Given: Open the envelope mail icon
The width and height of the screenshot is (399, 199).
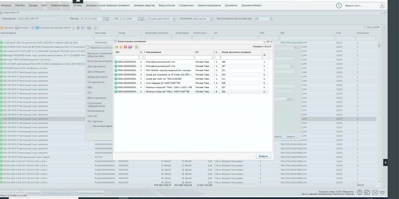Looking at the screenshot, I should tap(375, 192).
